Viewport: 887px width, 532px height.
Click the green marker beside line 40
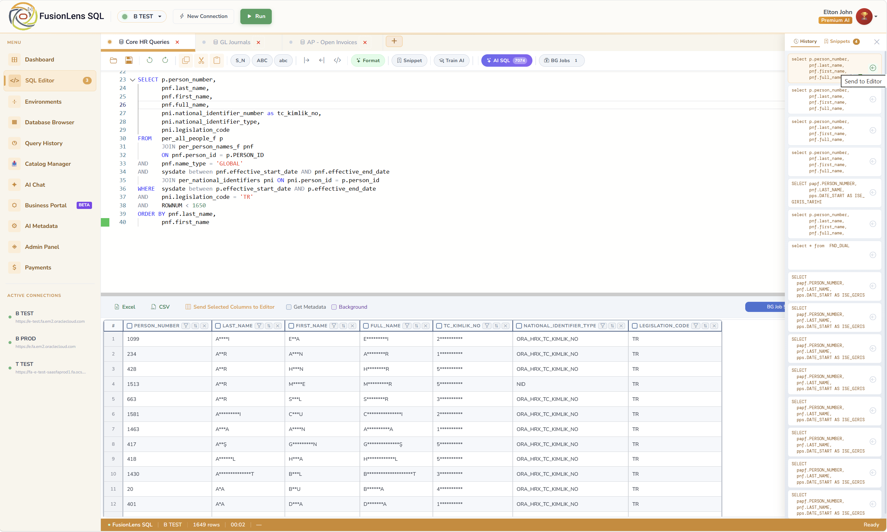[105, 222]
